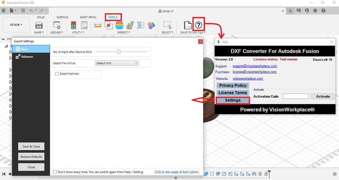
Task: Click the Save to DXF file icon
Action: 188,25
